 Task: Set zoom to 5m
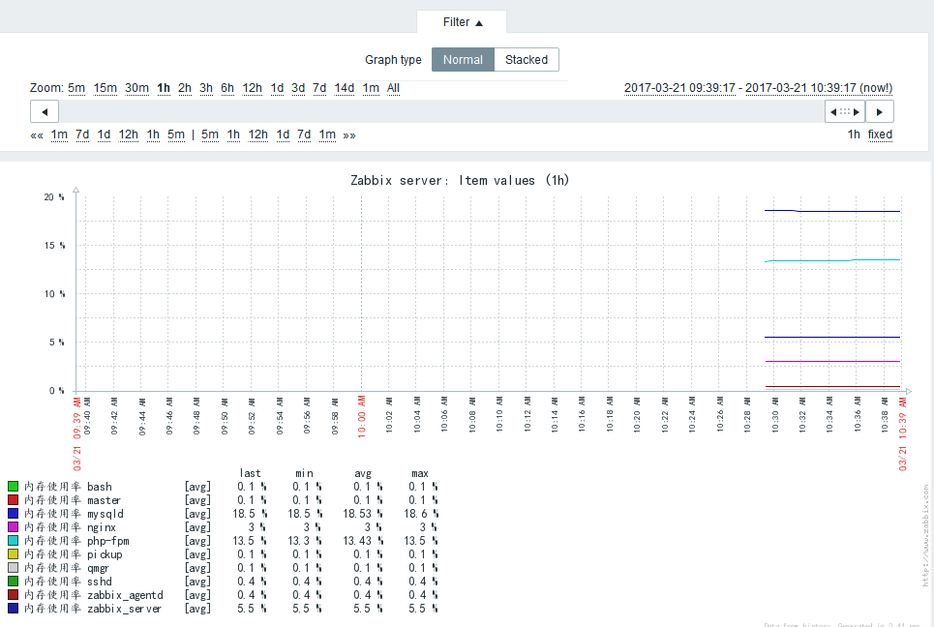[x=76, y=88]
